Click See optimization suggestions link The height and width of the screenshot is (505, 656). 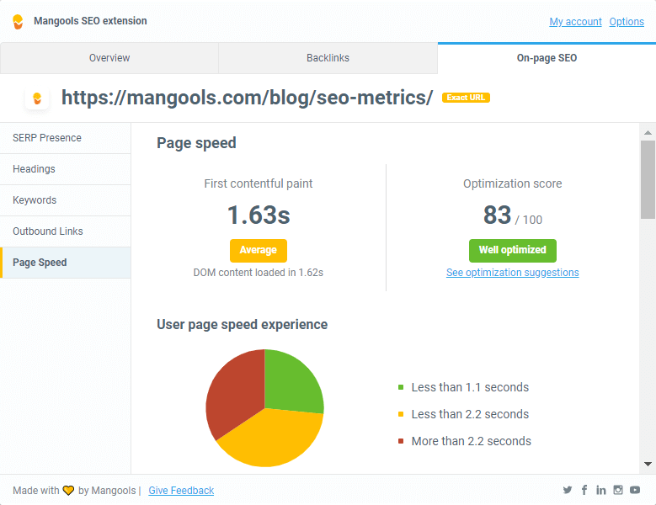tap(513, 273)
